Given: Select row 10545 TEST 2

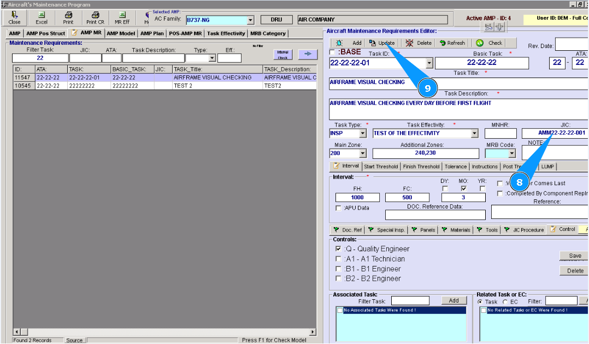Looking at the screenshot, I should 165,86.
